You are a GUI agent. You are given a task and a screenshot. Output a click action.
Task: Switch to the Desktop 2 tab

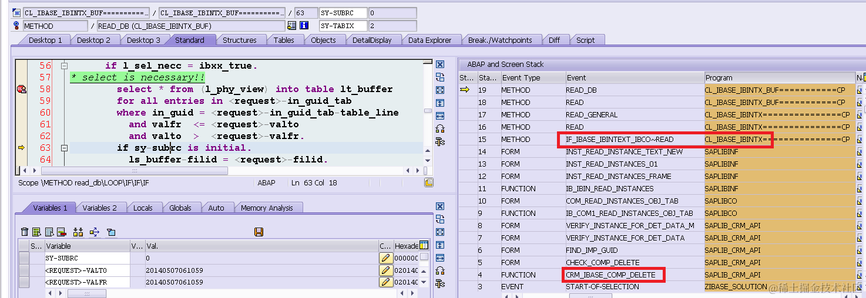pyautogui.click(x=94, y=40)
